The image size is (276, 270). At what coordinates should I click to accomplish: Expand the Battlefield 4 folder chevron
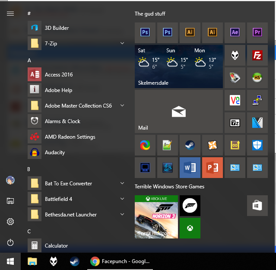click(122, 199)
